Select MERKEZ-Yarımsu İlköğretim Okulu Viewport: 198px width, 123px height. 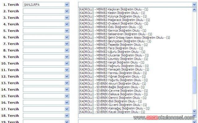click(113, 73)
